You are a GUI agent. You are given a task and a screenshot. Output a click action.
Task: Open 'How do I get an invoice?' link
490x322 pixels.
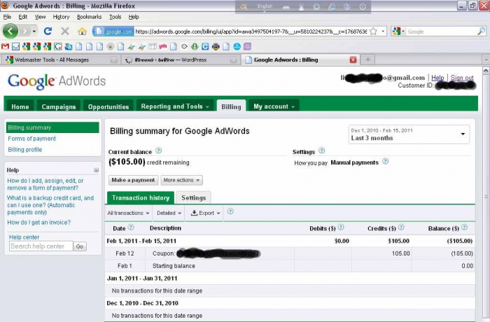point(38,223)
